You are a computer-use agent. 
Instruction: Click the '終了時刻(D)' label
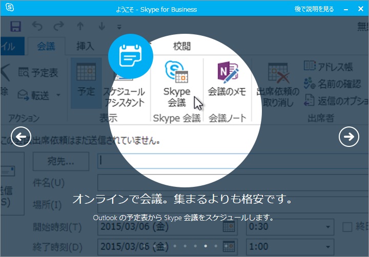pos(57,247)
